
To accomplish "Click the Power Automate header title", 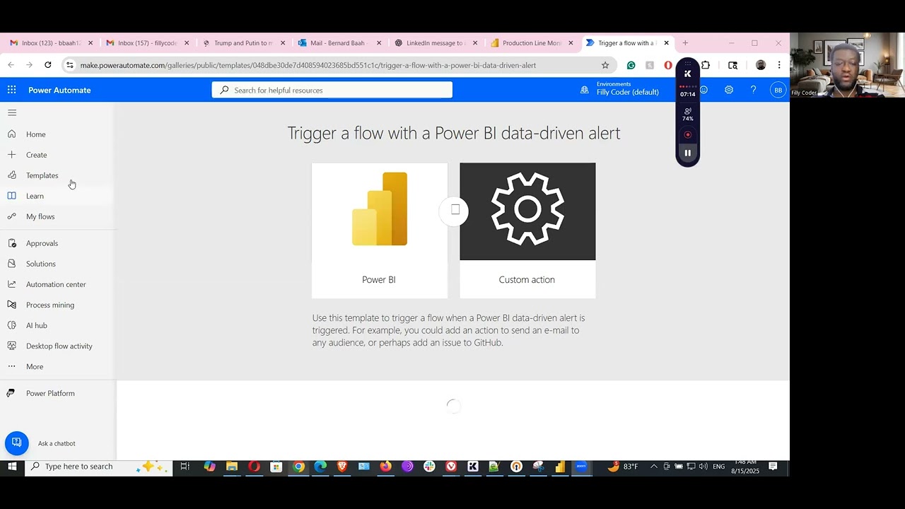I will [59, 90].
